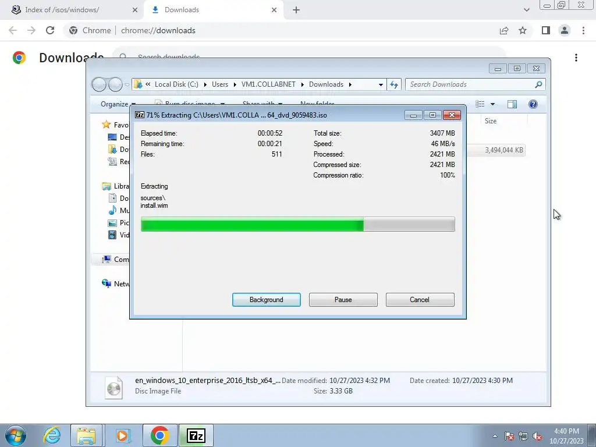
Task: Close the Index of /isos/windows/ tab
Action: (135, 10)
